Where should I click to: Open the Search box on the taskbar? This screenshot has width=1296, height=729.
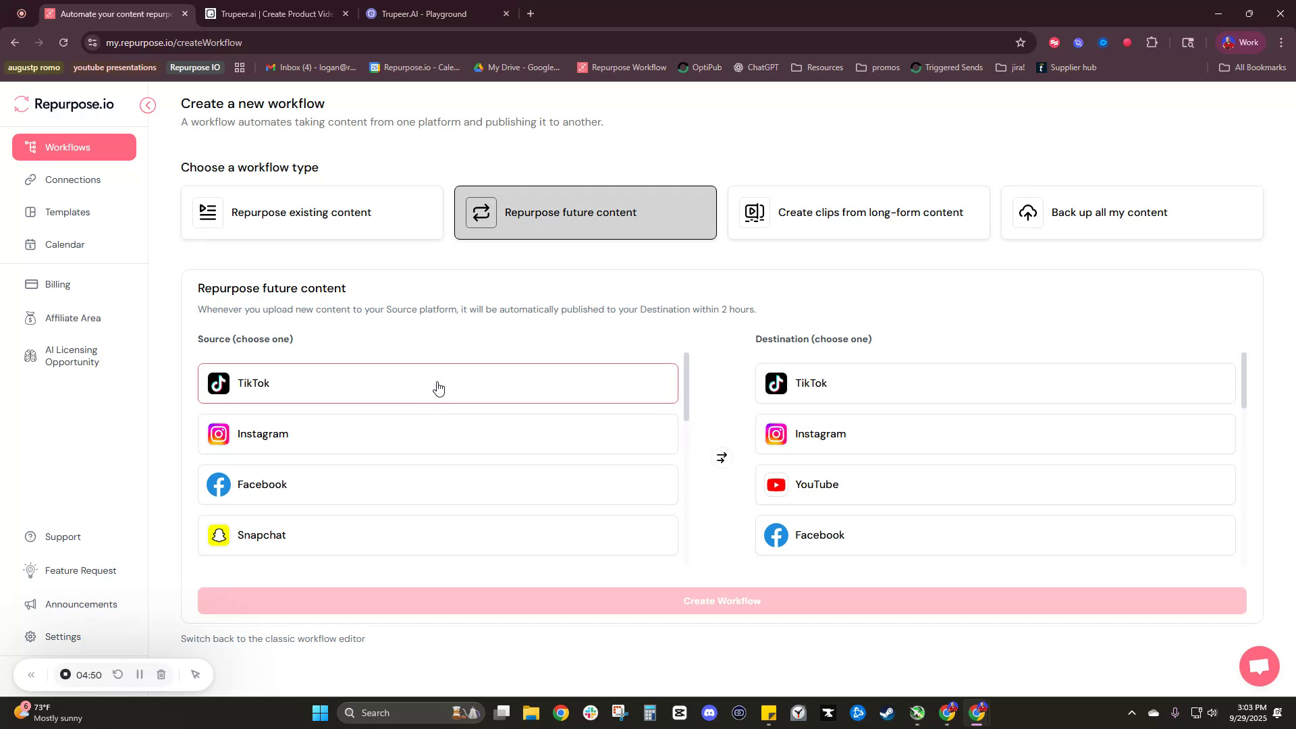pos(398,712)
